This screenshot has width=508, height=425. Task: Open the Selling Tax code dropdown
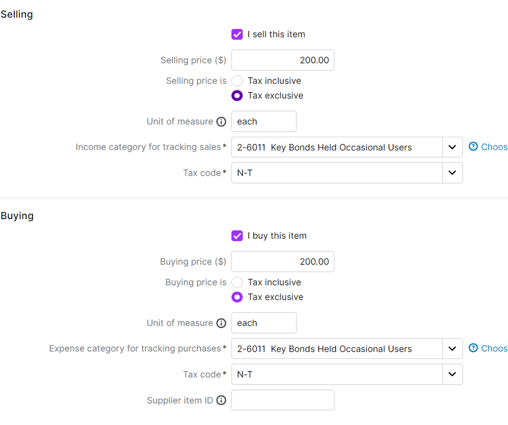pyautogui.click(x=452, y=173)
